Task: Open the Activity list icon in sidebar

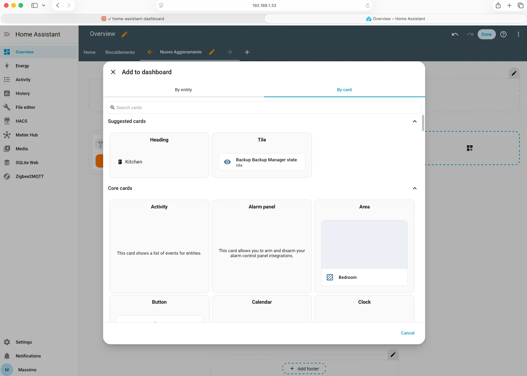Action: tap(7, 80)
